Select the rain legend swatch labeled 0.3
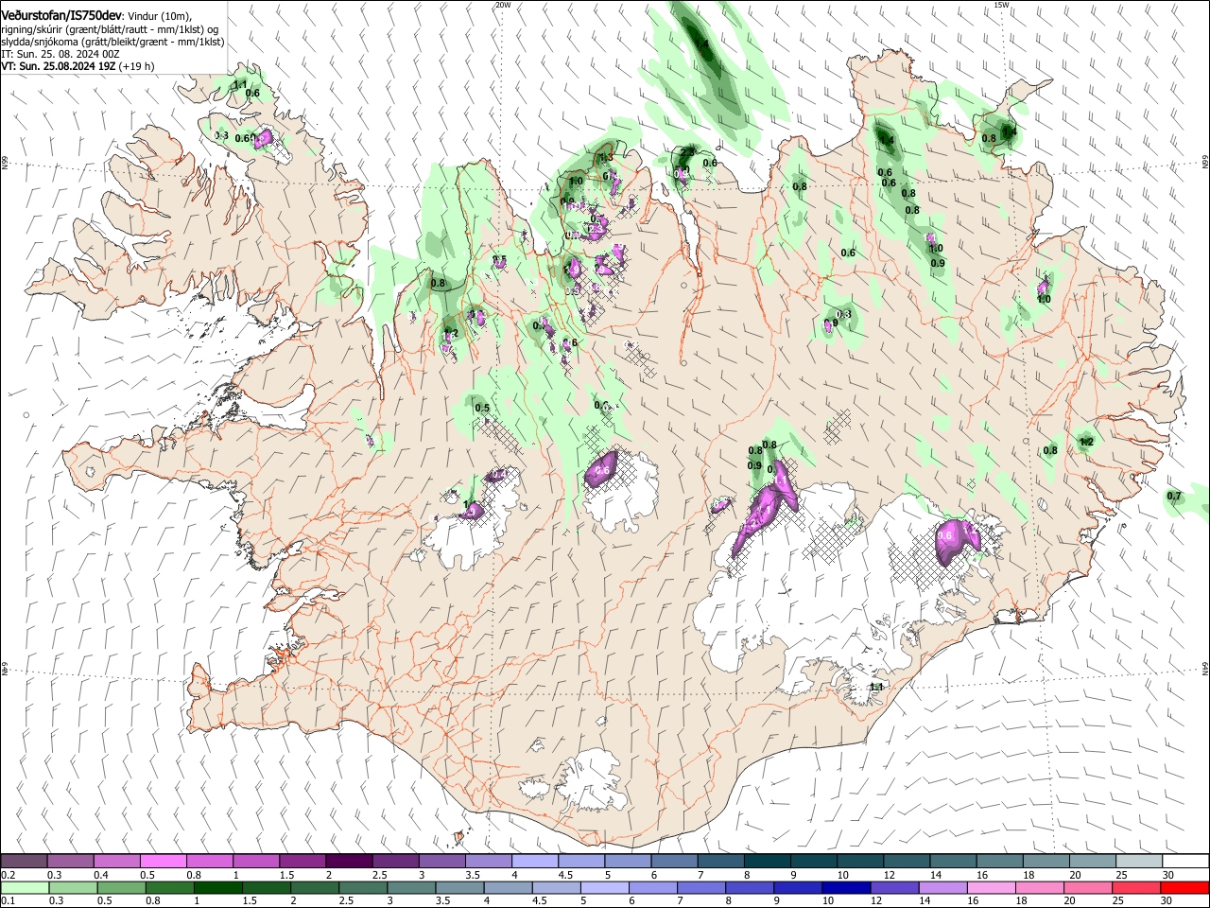The image size is (1210, 908). point(73,887)
